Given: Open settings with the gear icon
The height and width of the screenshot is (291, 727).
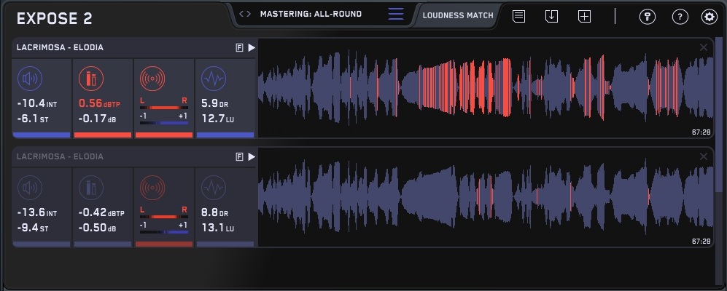Looking at the screenshot, I should coord(709,17).
